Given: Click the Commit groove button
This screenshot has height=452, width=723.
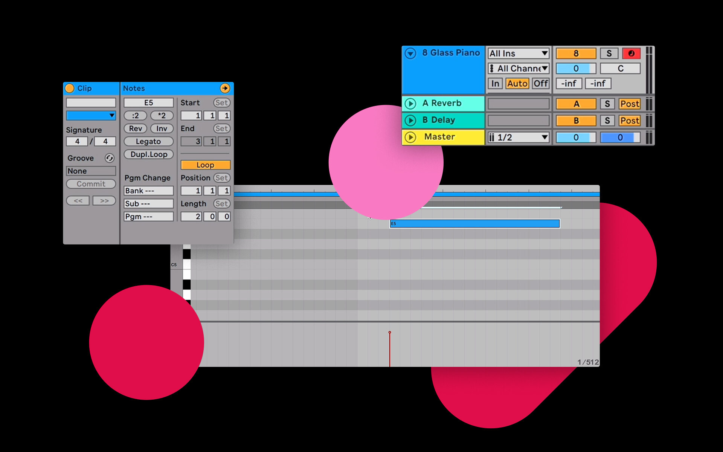Looking at the screenshot, I should coord(90,184).
